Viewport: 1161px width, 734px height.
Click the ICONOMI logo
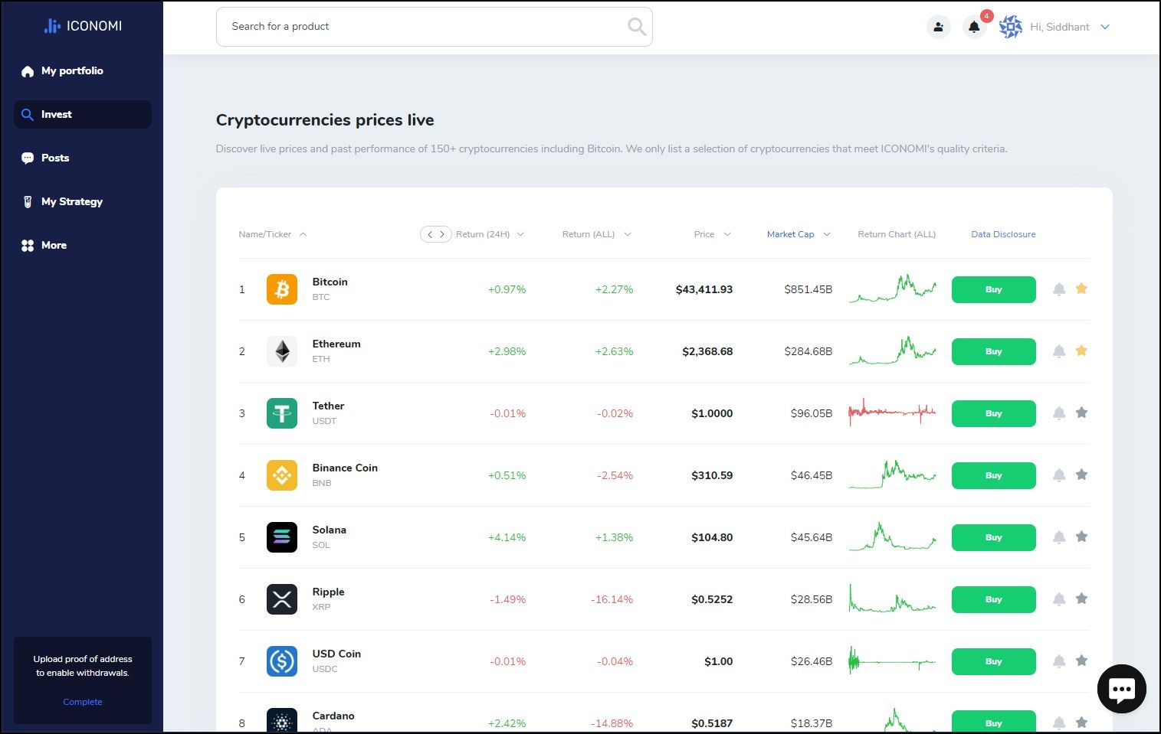(x=83, y=26)
